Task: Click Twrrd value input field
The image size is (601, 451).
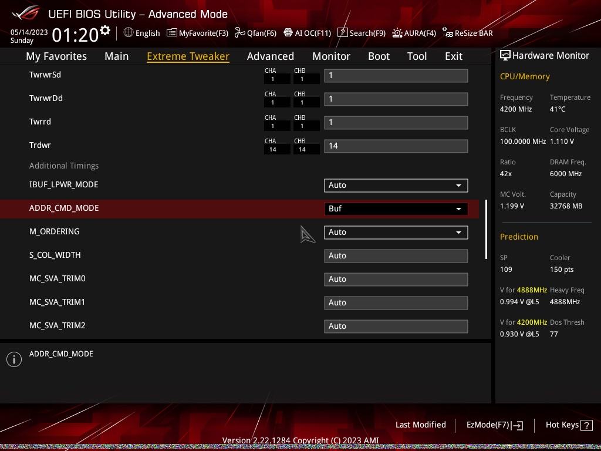Action: tap(396, 122)
